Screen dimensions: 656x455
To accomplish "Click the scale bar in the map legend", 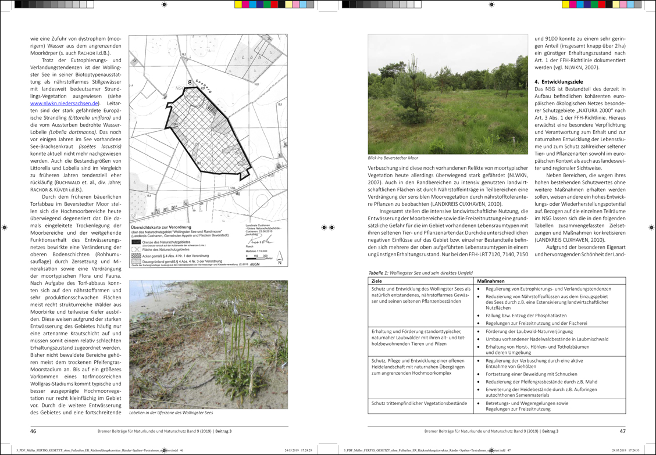I will pyautogui.click(x=259, y=258).
